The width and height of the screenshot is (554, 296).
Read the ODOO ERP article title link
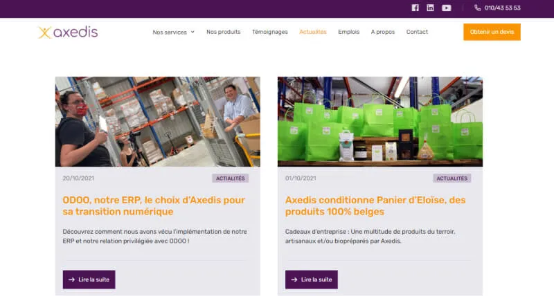154,205
